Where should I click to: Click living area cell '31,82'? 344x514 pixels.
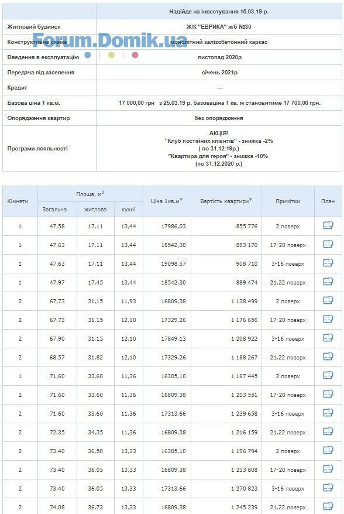[95, 357]
